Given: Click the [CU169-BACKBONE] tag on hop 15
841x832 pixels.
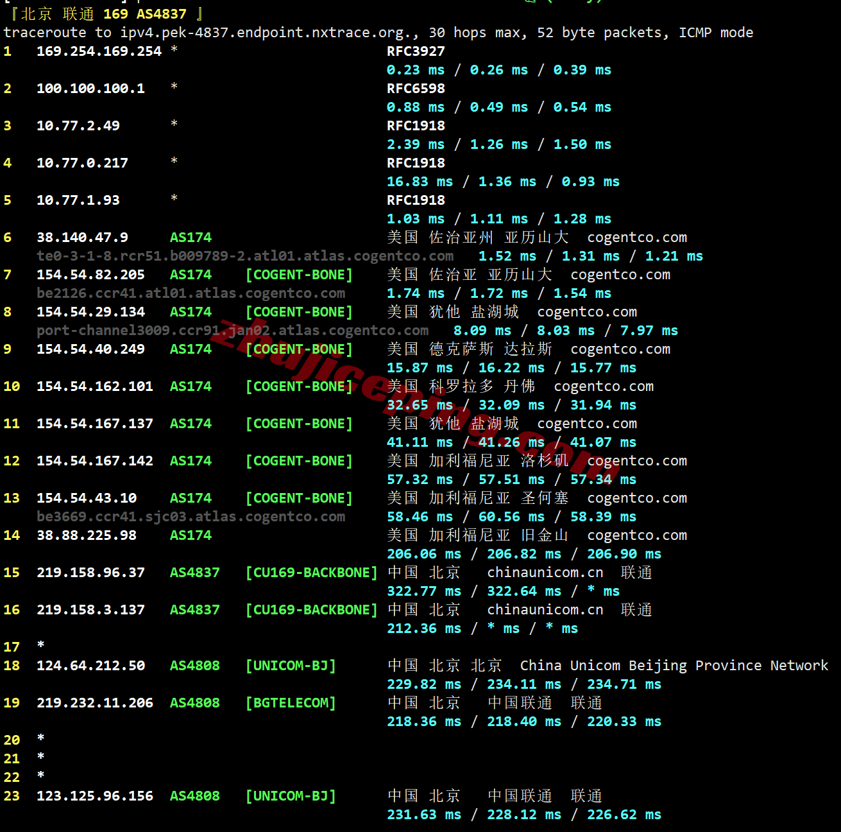Looking at the screenshot, I should [312, 573].
